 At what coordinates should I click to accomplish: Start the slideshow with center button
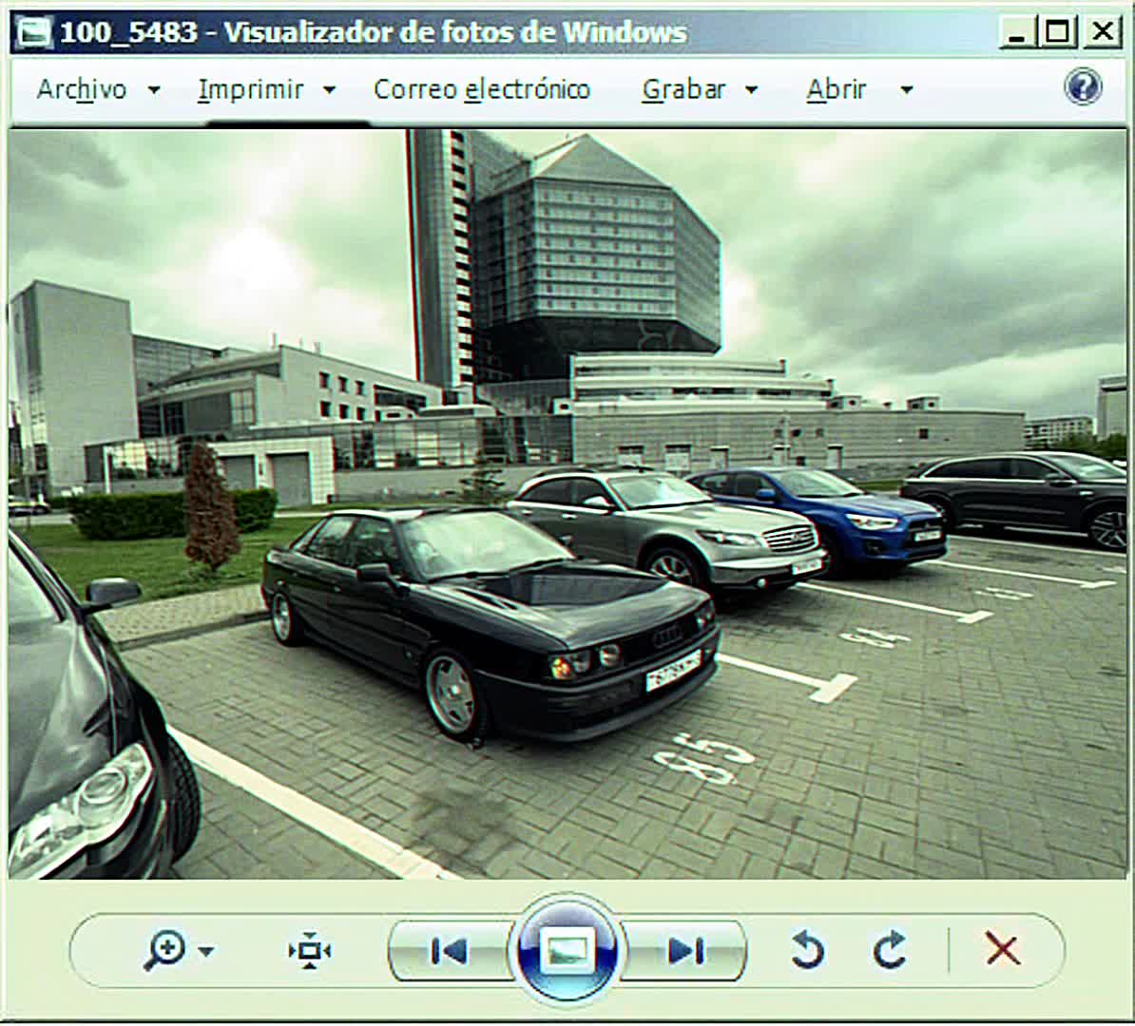[x=567, y=950]
